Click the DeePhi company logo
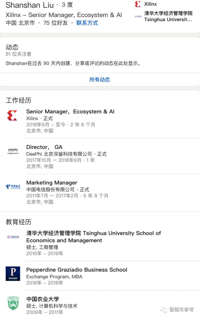The width and height of the screenshot is (200, 318). [x=13, y=151]
